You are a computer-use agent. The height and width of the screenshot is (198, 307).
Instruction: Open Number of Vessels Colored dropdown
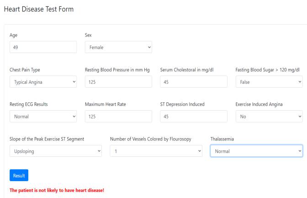click(156, 151)
